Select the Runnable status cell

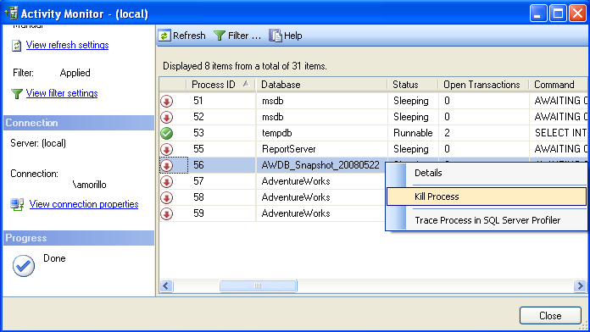click(413, 133)
